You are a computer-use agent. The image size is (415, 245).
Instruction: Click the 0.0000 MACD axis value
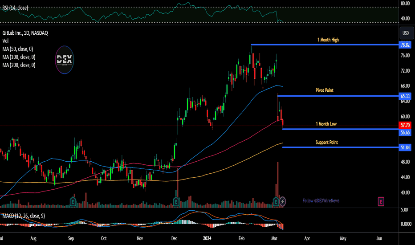(406, 224)
